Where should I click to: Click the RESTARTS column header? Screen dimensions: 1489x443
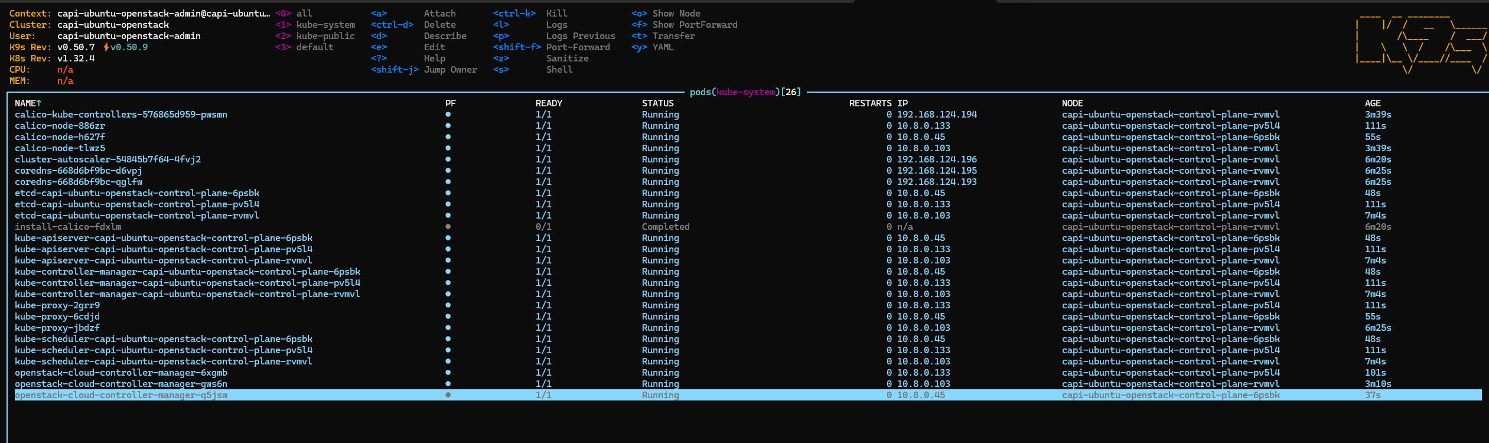coord(870,103)
